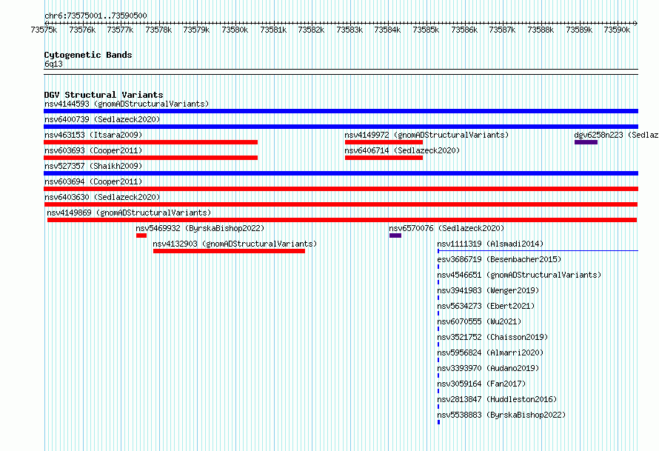Open the nsv3521752 Chaisson2019 label
659x451 pixels.
[x=492, y=337]
